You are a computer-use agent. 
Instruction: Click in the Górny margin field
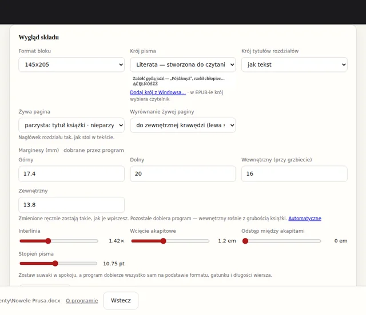click(x=71, y=174)
